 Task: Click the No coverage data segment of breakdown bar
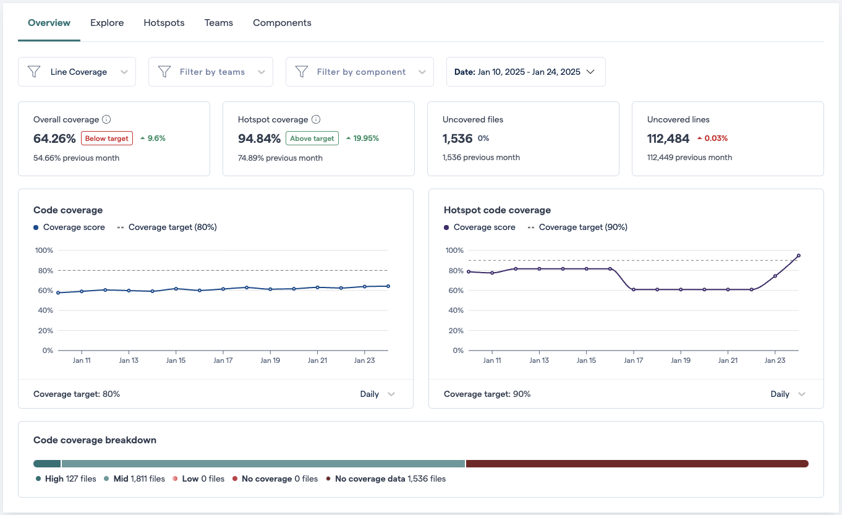tap(637, 463)
